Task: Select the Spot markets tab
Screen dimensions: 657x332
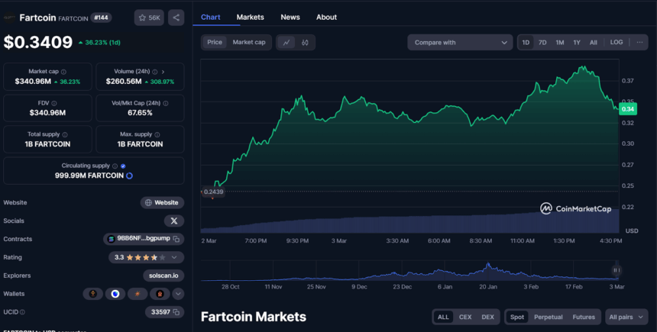Action: [x=517, y=317]
